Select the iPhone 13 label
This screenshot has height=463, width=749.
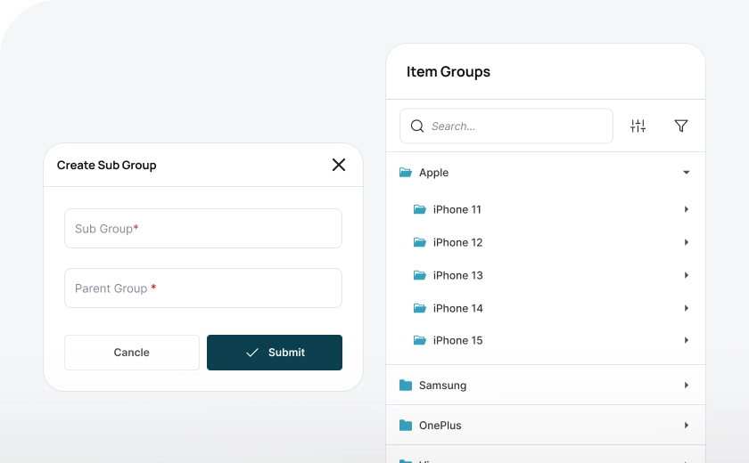tap(457, 275)
